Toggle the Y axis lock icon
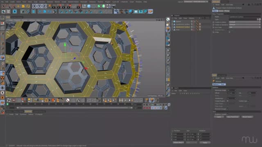This screenshot has width=262, height=147. click(39, 6)
